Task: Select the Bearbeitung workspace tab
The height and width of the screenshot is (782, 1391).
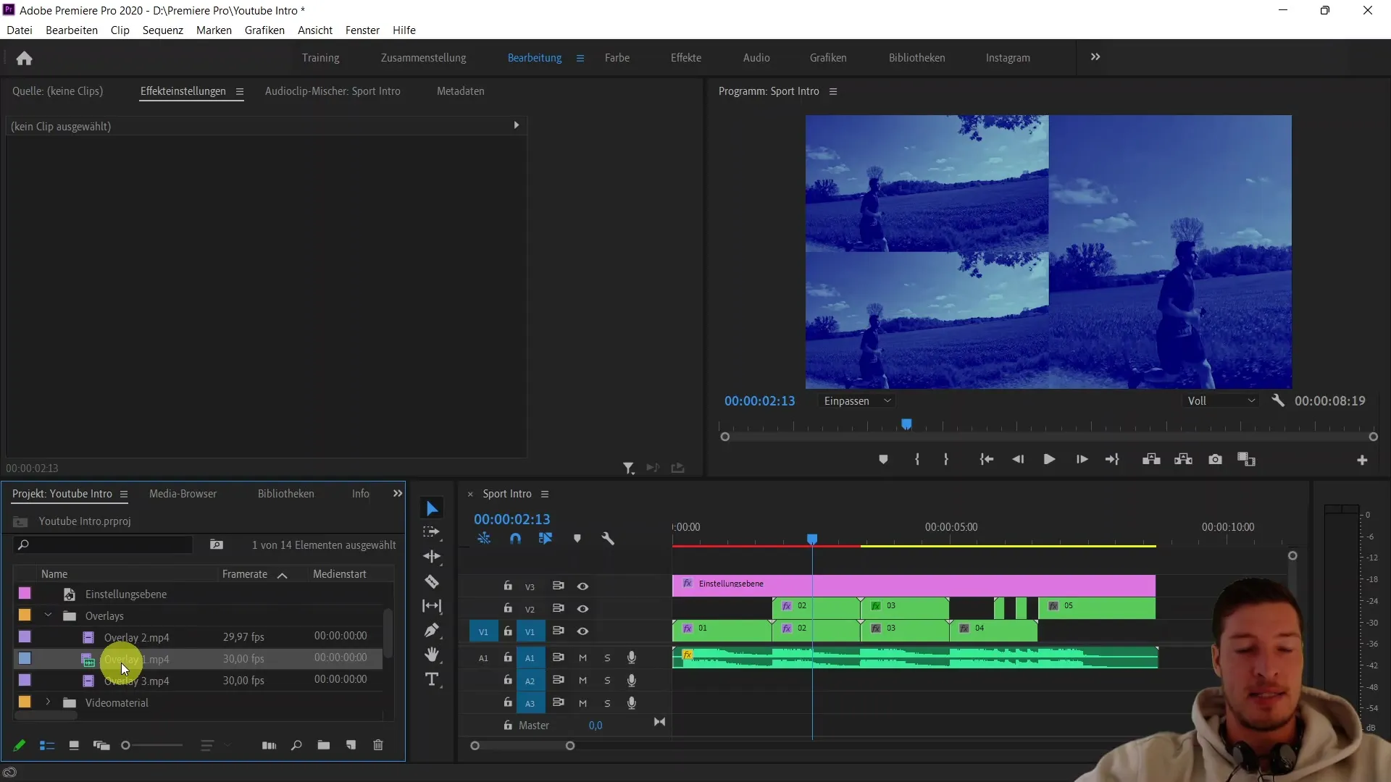Action: (534, 57)
